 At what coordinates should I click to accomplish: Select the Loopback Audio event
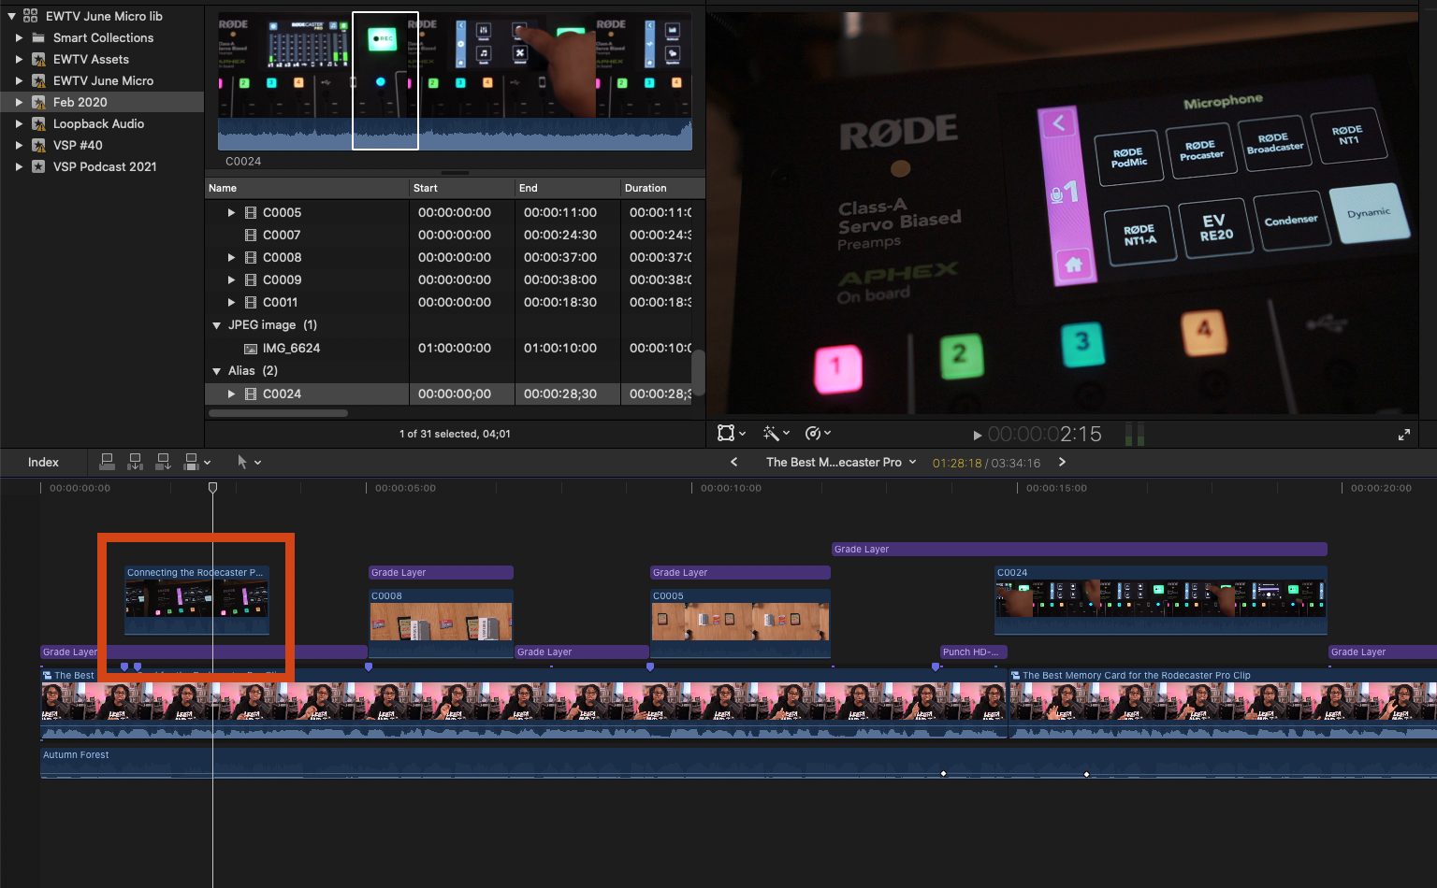coord(98,123)
